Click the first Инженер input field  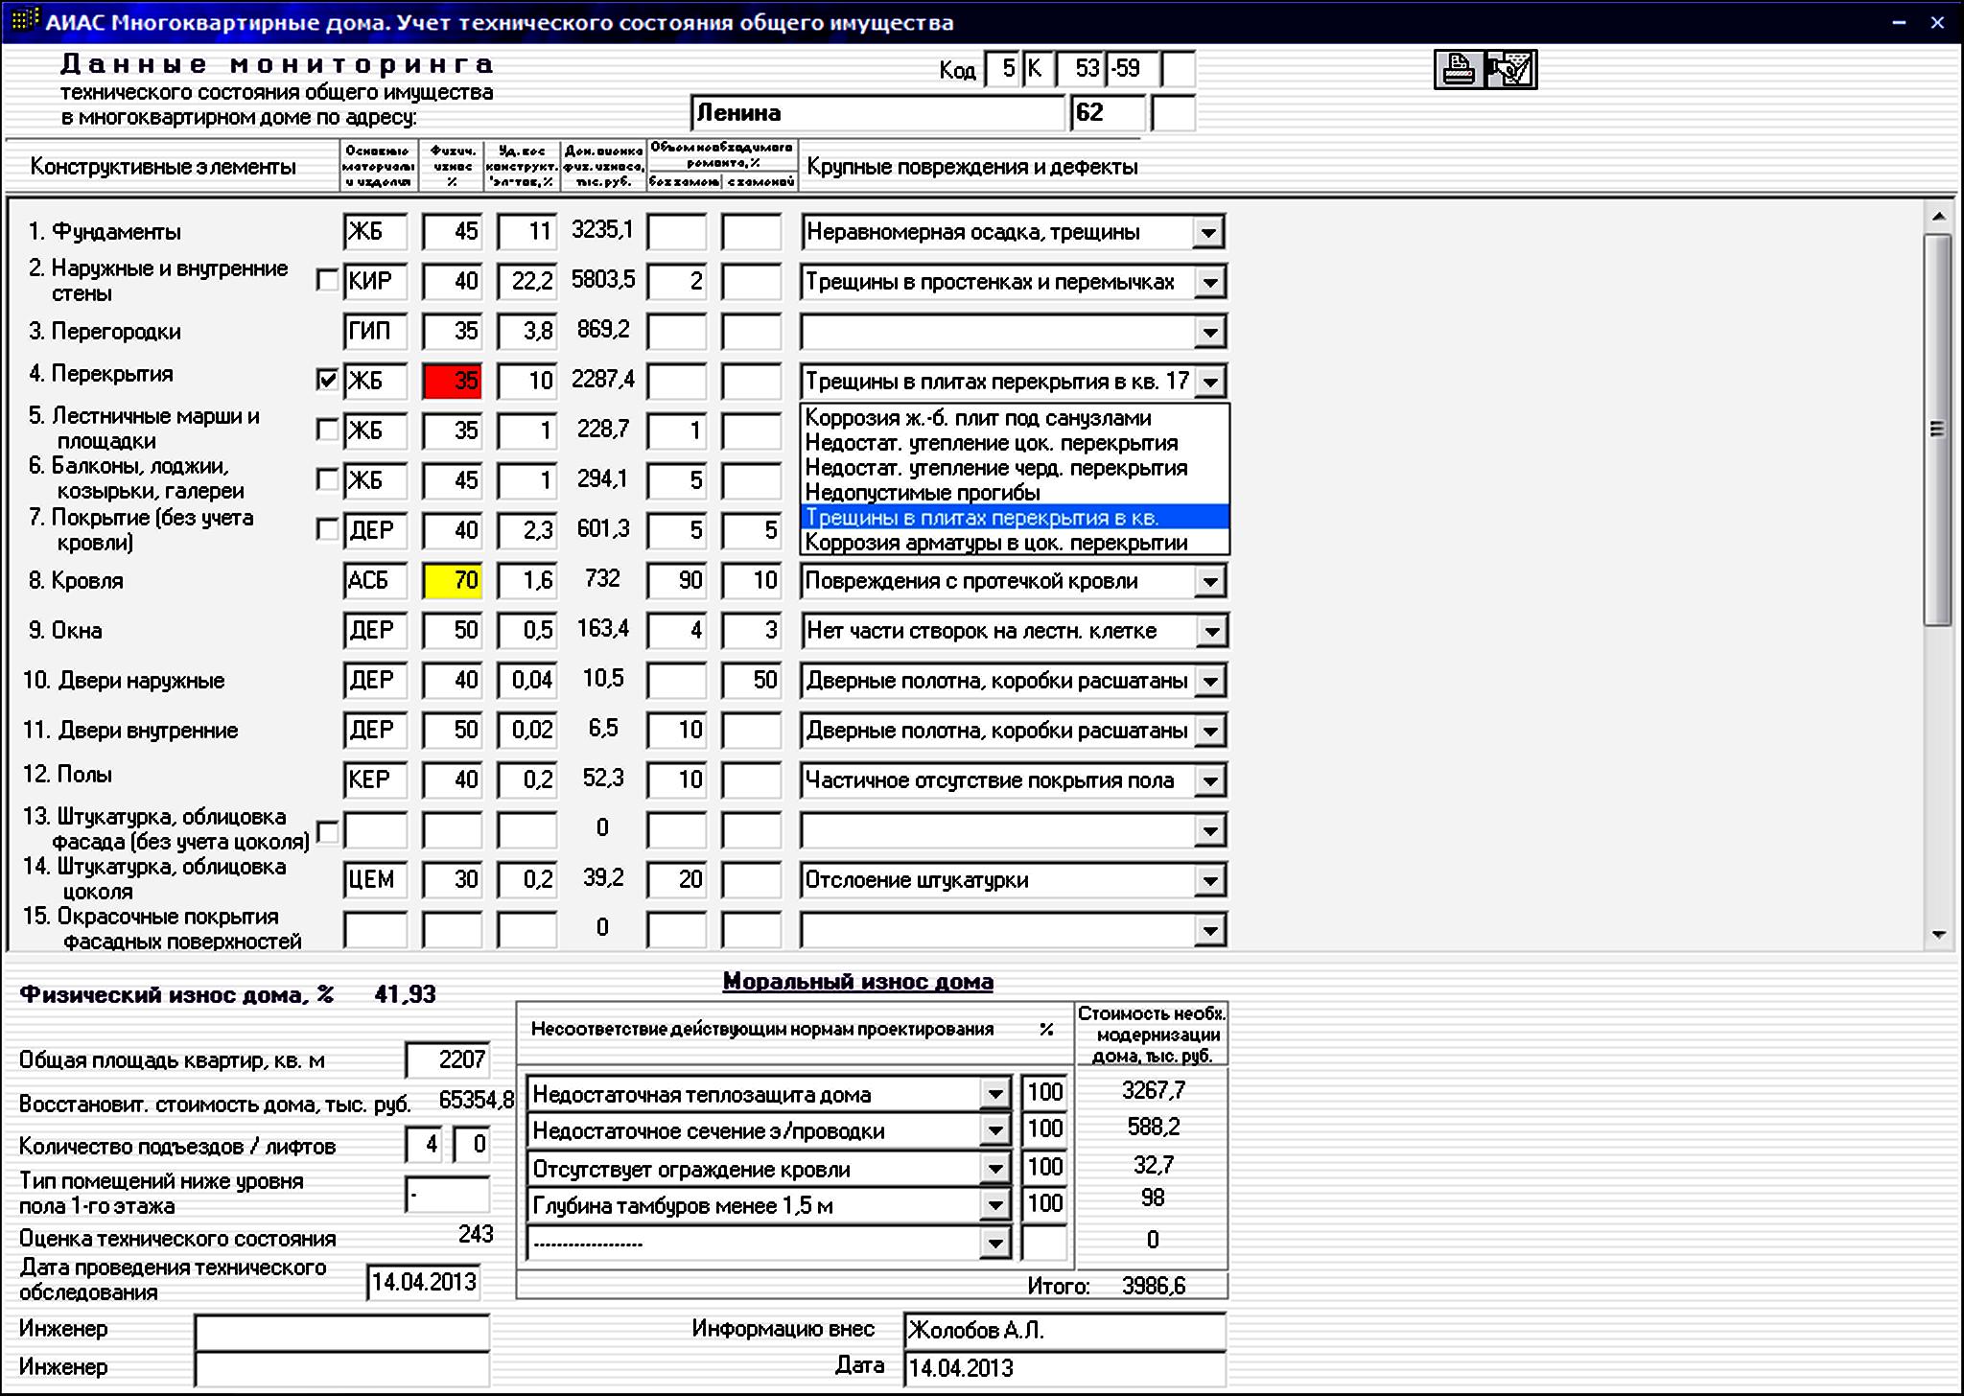(x=341, y=1332)
